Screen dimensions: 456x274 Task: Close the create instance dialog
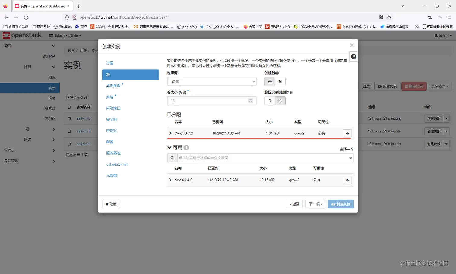(352, 45)
